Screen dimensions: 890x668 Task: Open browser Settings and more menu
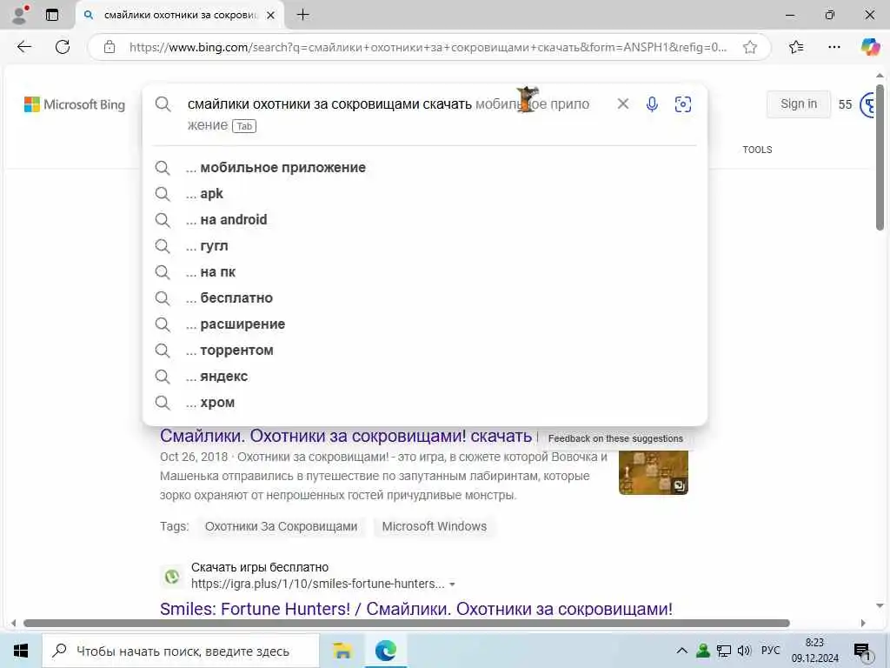834,47
